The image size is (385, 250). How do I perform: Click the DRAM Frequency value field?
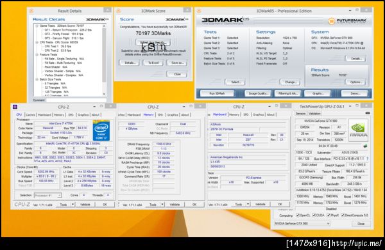(163, 144)
